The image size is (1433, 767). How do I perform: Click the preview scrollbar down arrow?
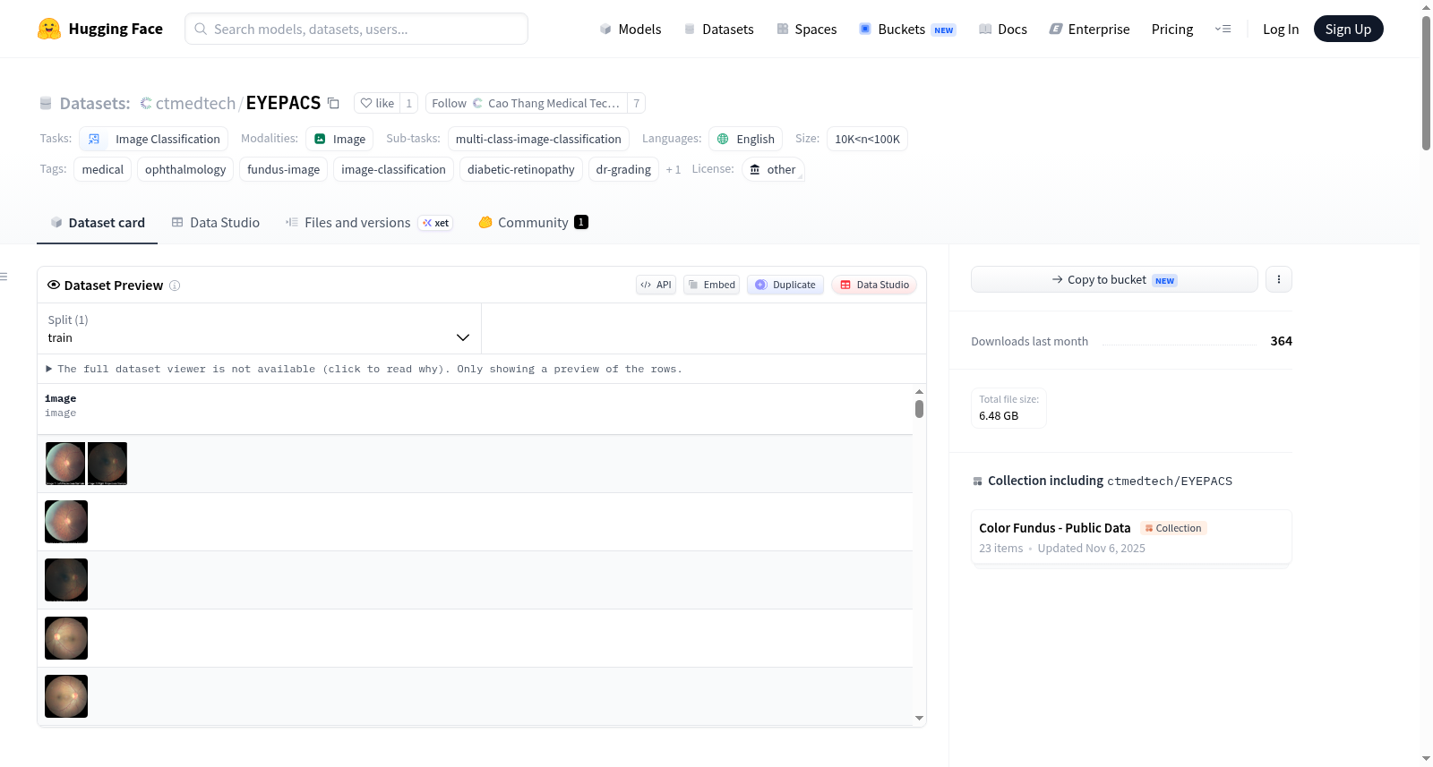tap(919, 718)
